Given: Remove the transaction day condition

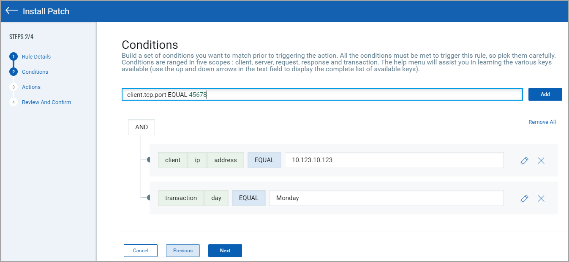Looking at the screenshot, I should [x=541, y=198].
